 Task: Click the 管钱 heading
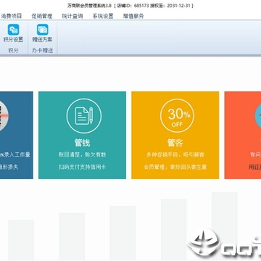[x=82, y=143]
